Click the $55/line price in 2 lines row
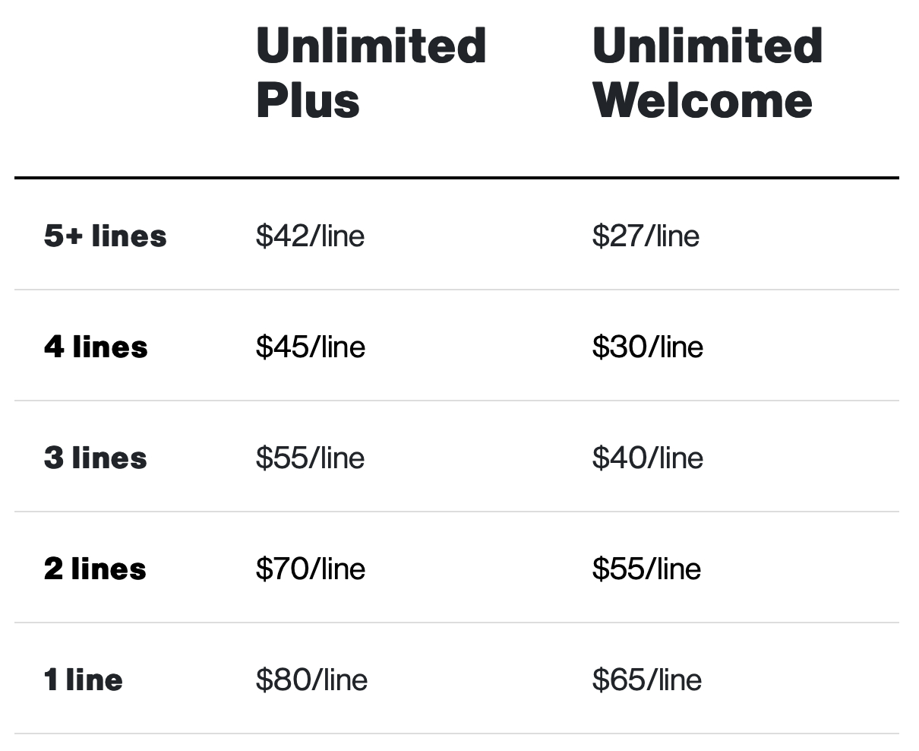This screenshot has height=751, width=919. point(646,569)
